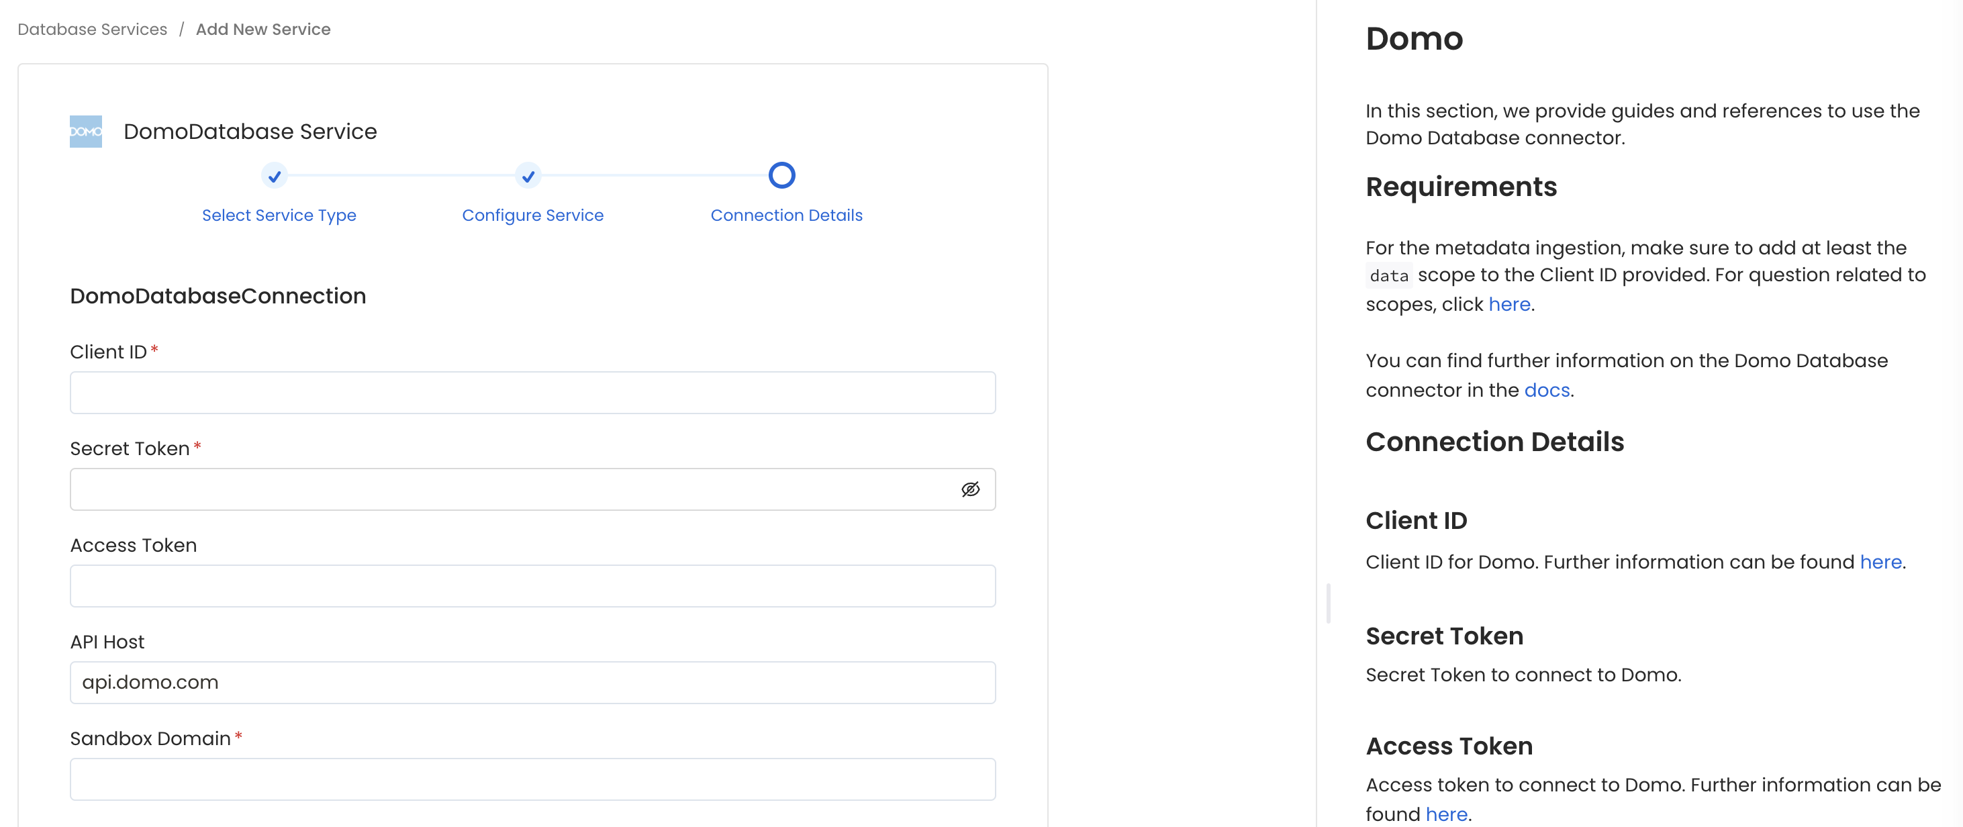Select the Select Service Type step
This screenshot has width=1963, height=827.
[279, 215]
